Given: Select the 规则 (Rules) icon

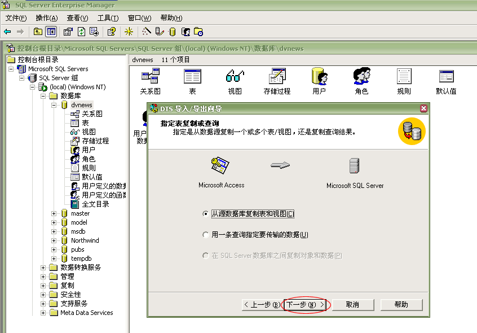Looking at the screenshot, I should pos(404,76).
